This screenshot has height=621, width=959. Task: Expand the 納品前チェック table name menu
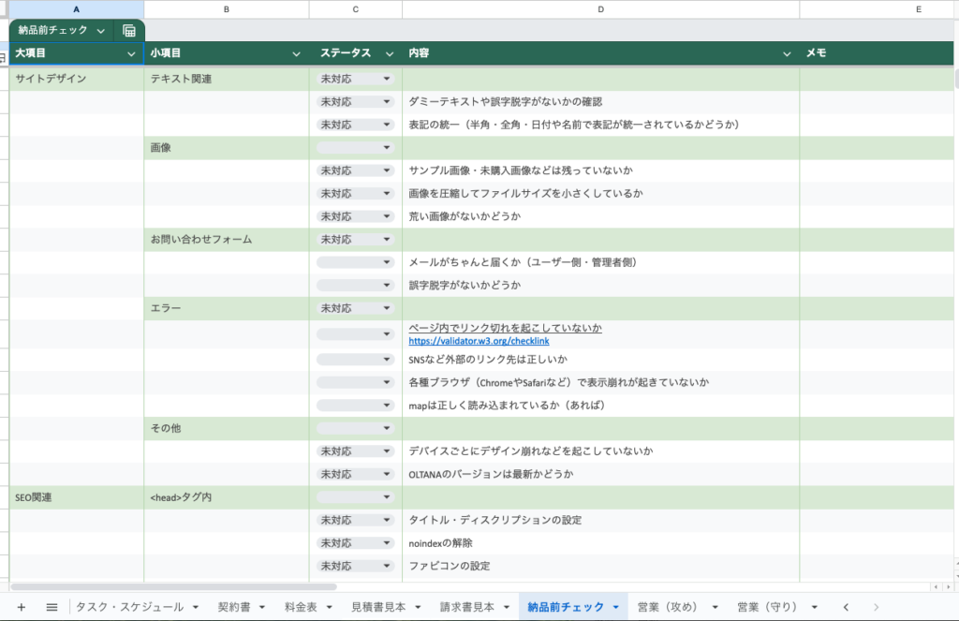100,31
